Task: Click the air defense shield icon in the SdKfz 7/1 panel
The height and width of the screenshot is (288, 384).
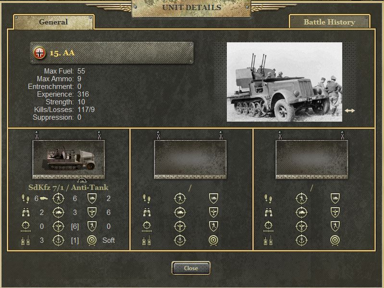Action: click(92, 213)
